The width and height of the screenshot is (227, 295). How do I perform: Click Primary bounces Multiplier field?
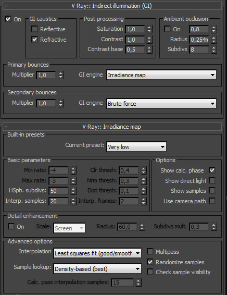click(x=46, y=75)
